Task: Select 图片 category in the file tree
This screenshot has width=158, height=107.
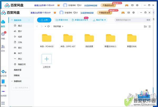Action: pyautogui.click(x=20, y=31)
